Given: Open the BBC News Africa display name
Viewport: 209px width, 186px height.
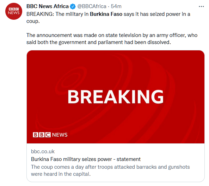Looking at the screenshot, I should point(48,6).
